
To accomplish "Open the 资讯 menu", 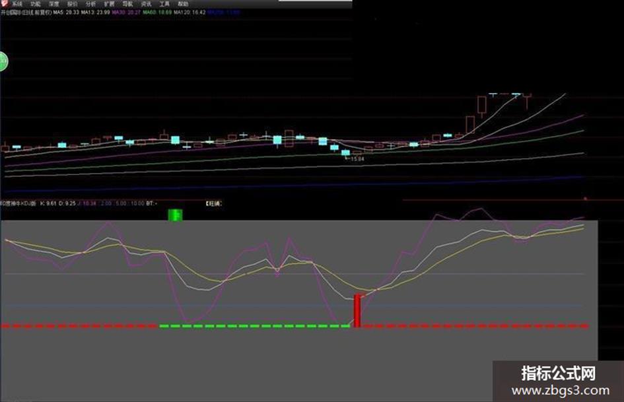I will coord(146,4).
